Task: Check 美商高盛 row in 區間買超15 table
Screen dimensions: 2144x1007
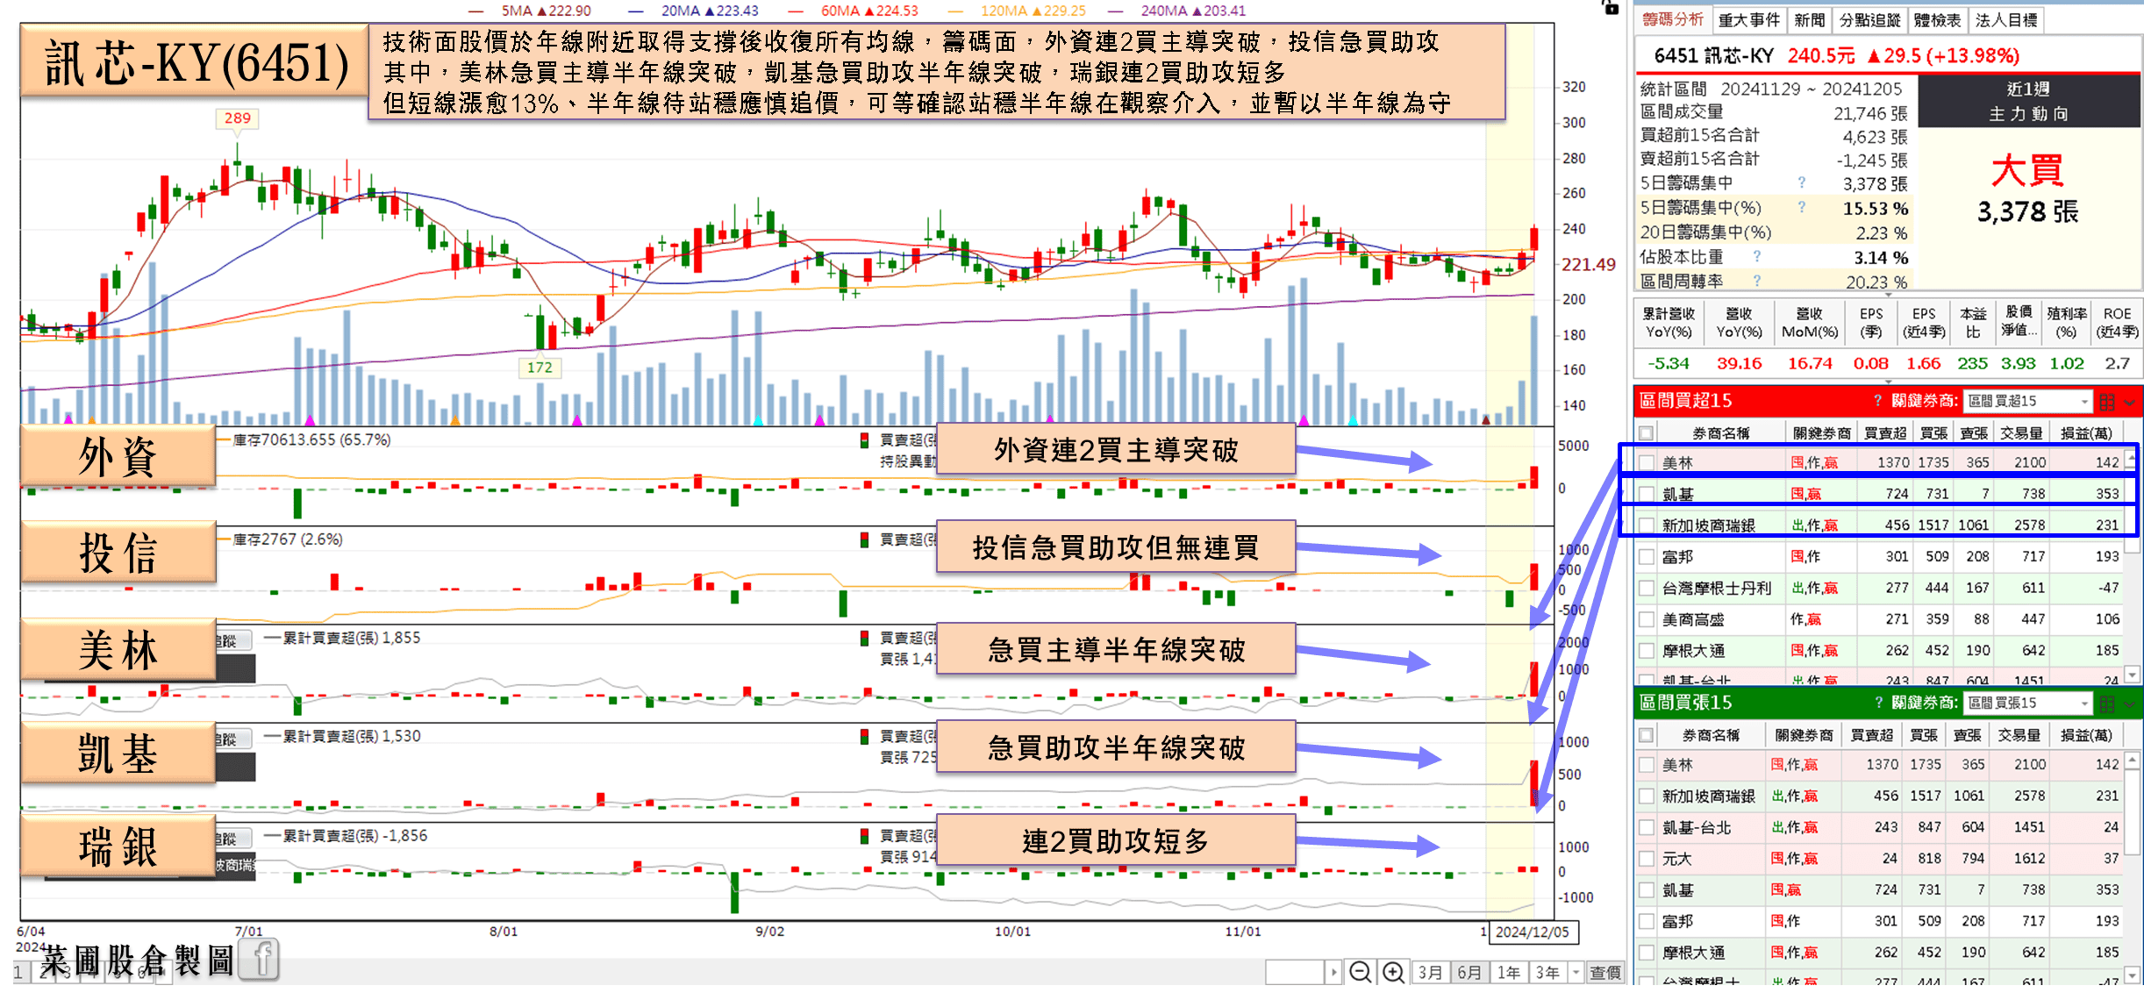Action: pyautogui.click(x=1647, y=620)
